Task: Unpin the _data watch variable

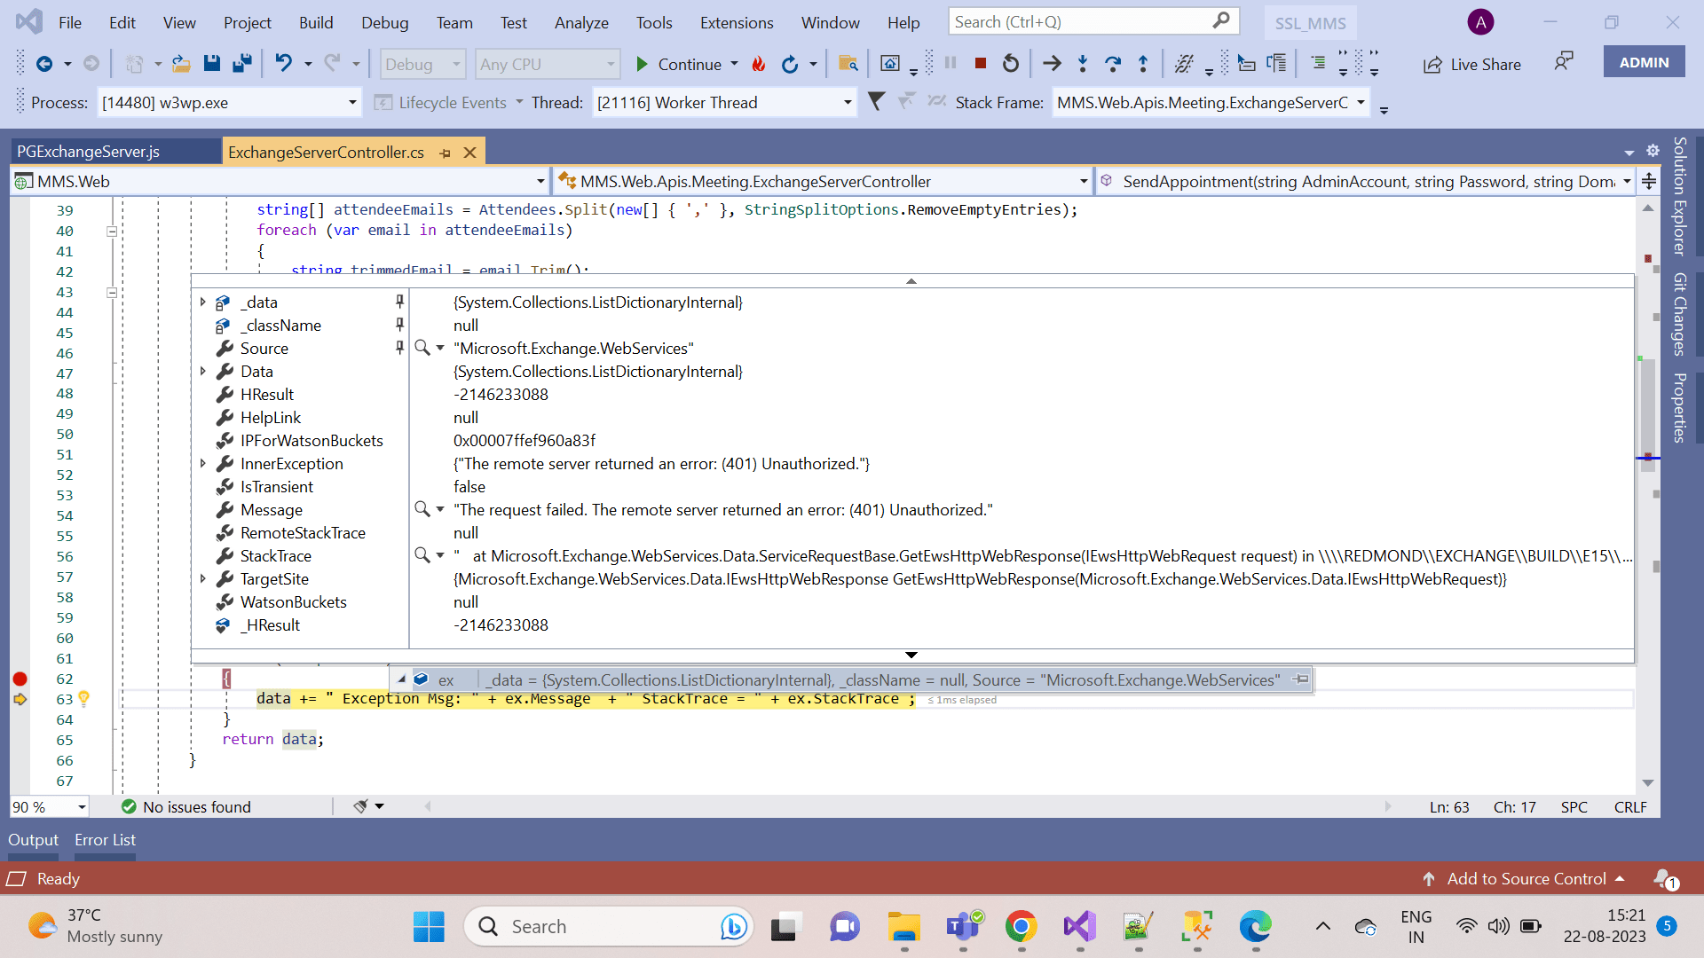Action: tap(399, 302)
